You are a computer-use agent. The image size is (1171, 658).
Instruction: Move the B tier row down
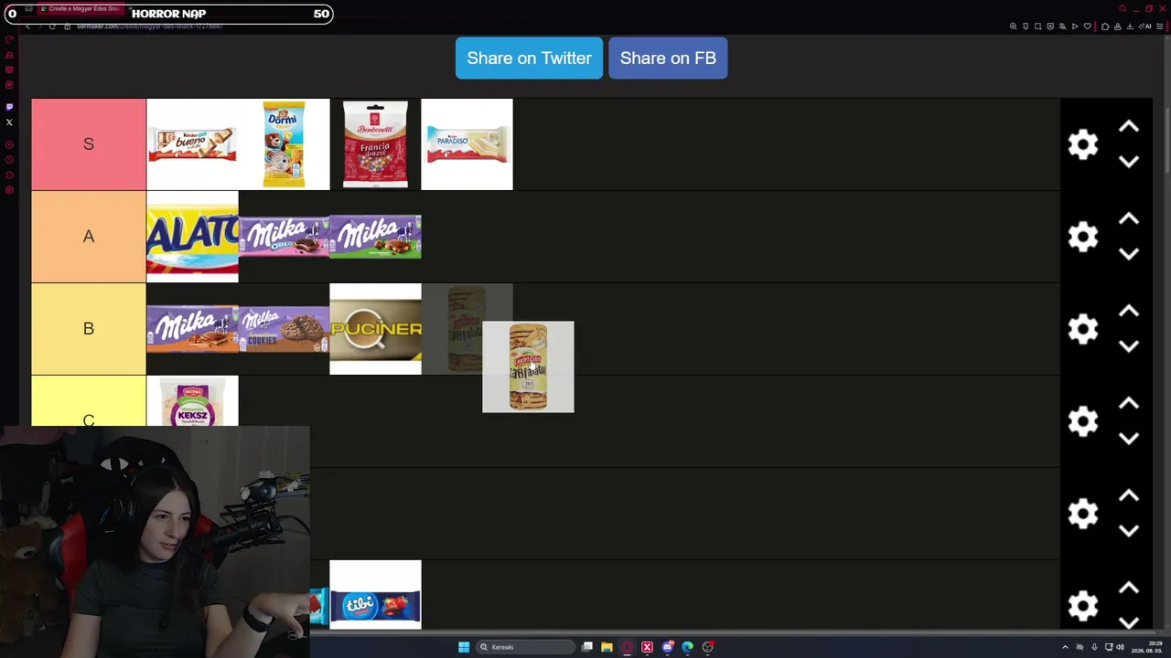(1129, 346)
